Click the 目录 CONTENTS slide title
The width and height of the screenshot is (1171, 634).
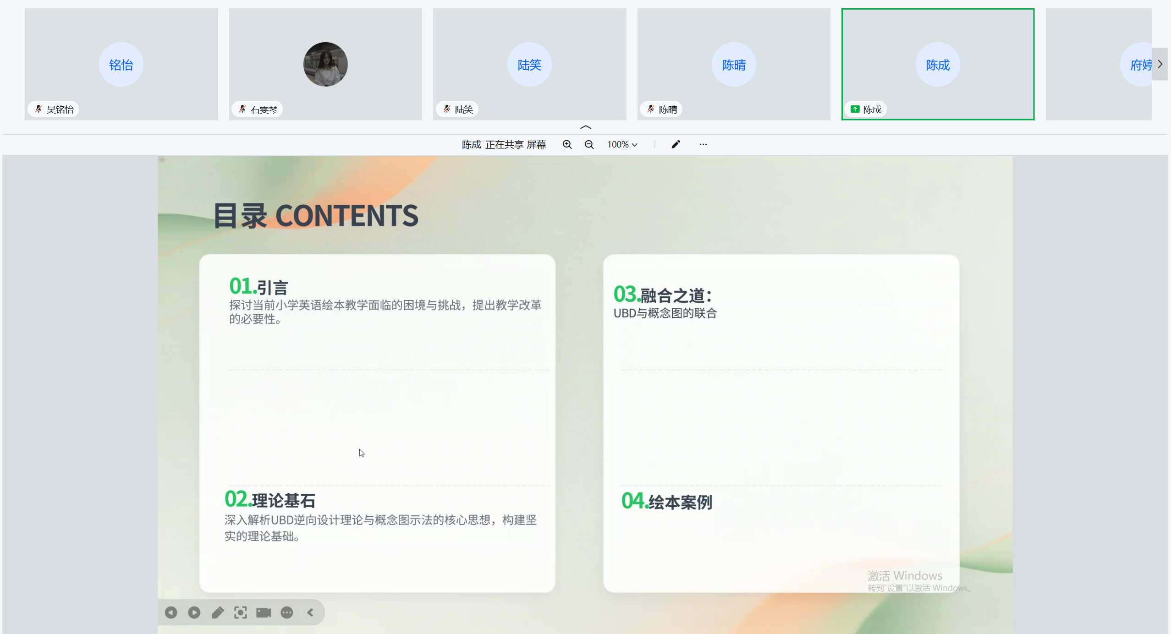[316, 216]
